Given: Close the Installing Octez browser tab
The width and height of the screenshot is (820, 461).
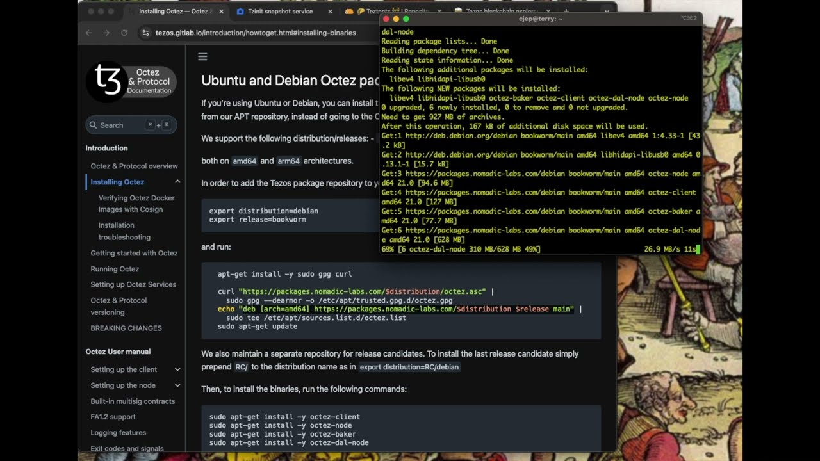Looking at the screenshot, I should (221, 12).
